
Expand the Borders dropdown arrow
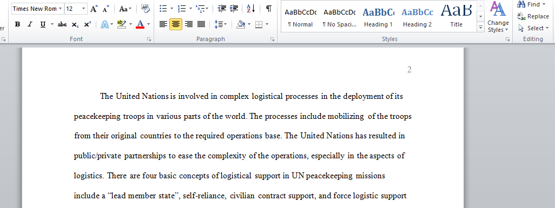point(267,24)
